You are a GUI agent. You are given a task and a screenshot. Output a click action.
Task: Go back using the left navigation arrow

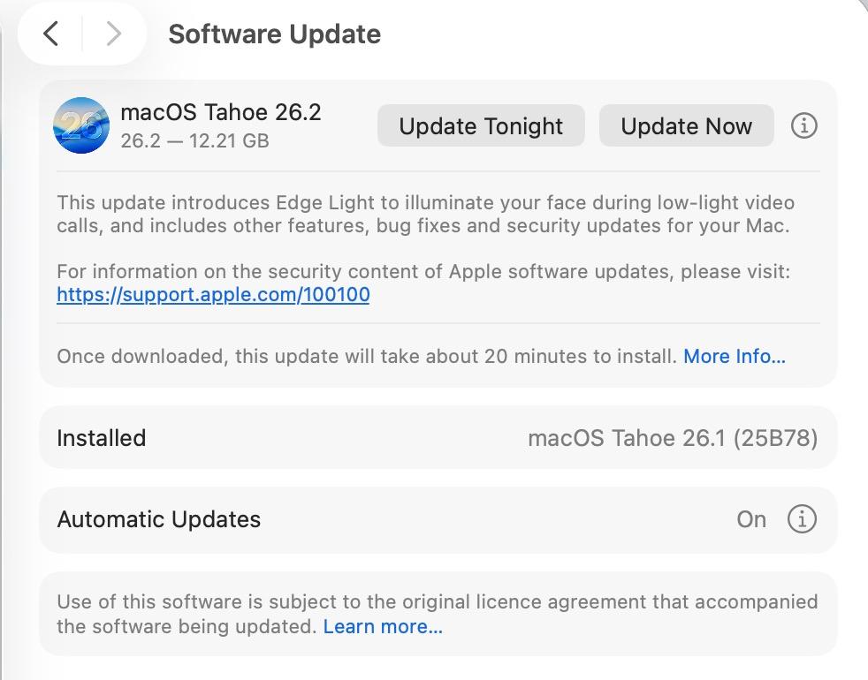(50, 34)
